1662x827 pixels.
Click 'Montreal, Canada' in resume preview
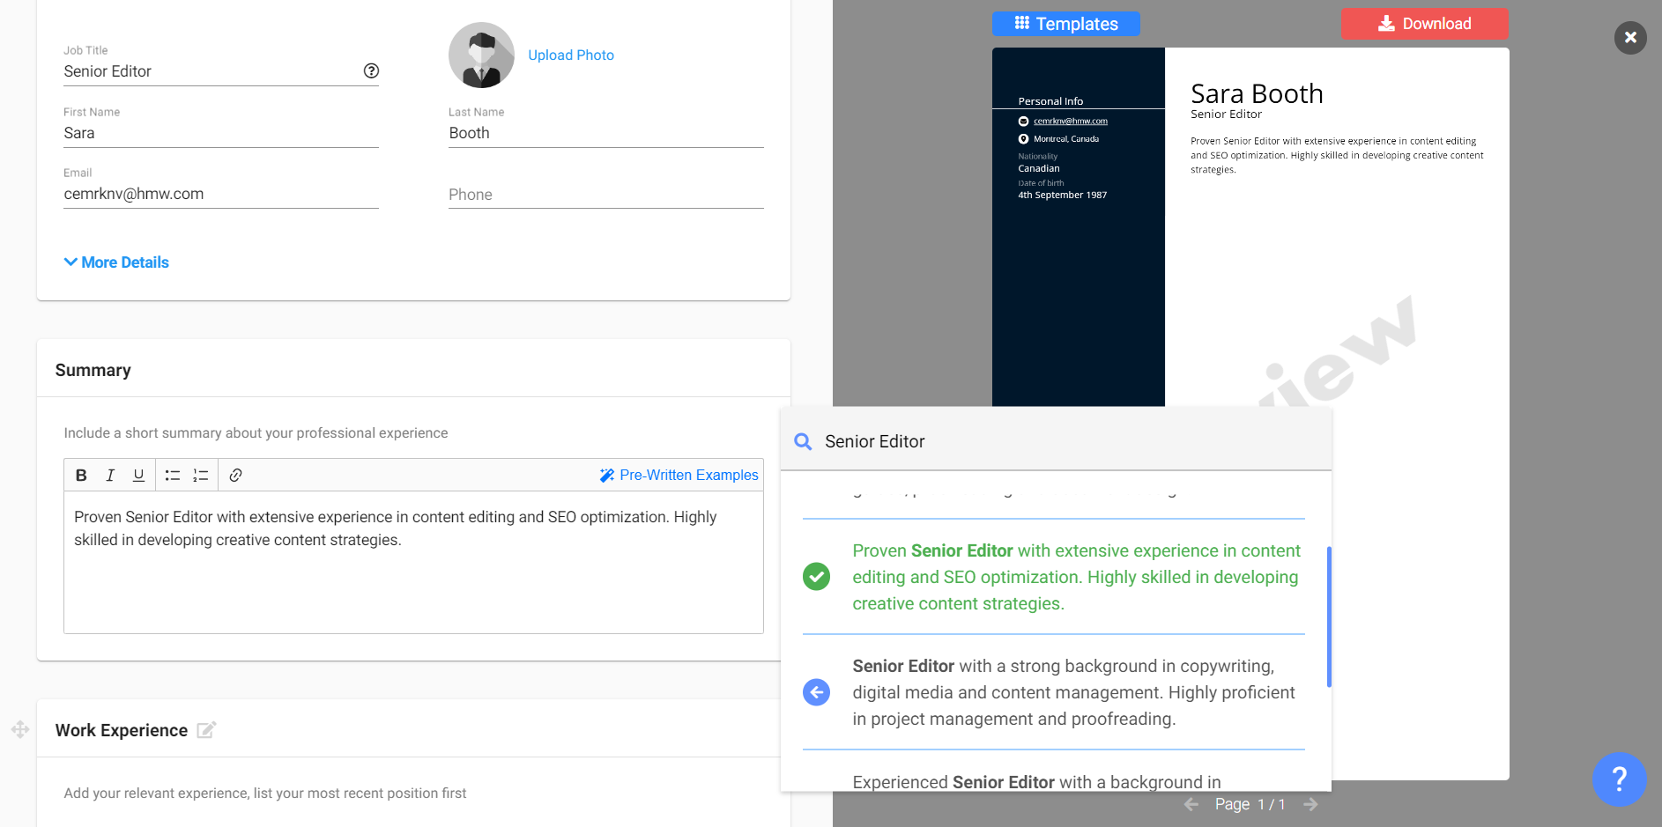[x=1066, y=139]
